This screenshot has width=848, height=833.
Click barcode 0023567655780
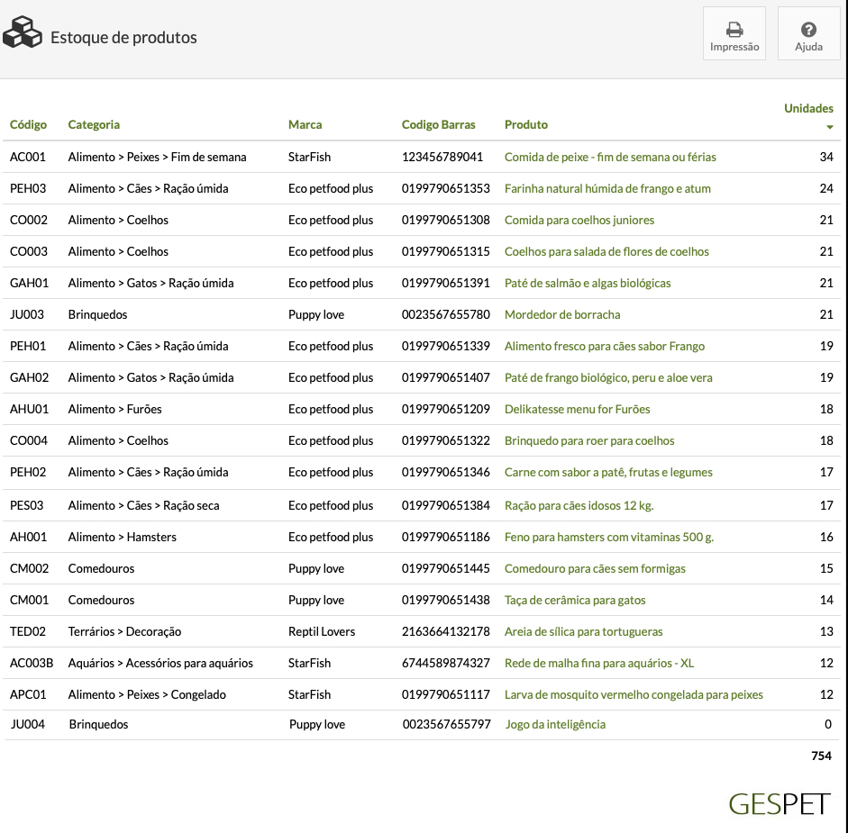click(446, 314)
